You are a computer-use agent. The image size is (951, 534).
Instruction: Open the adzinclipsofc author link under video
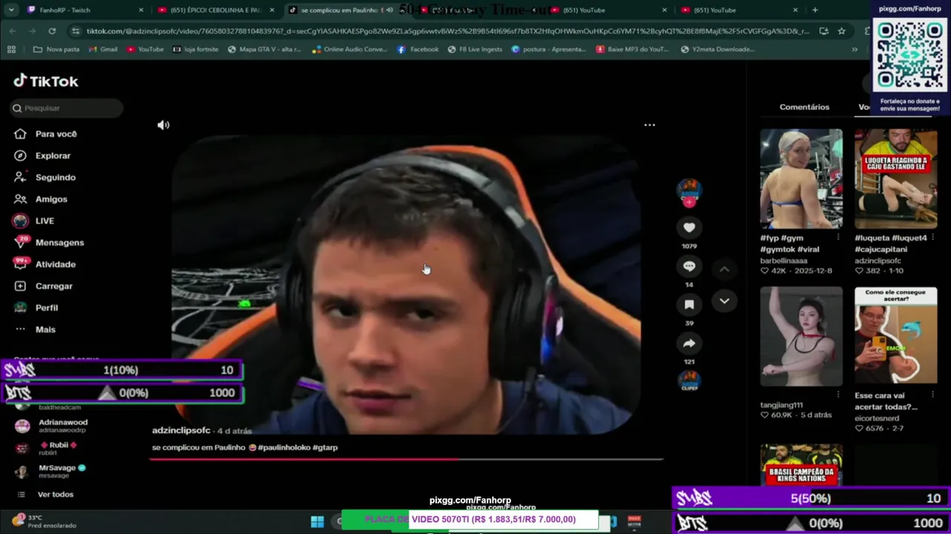coord(181,431)
